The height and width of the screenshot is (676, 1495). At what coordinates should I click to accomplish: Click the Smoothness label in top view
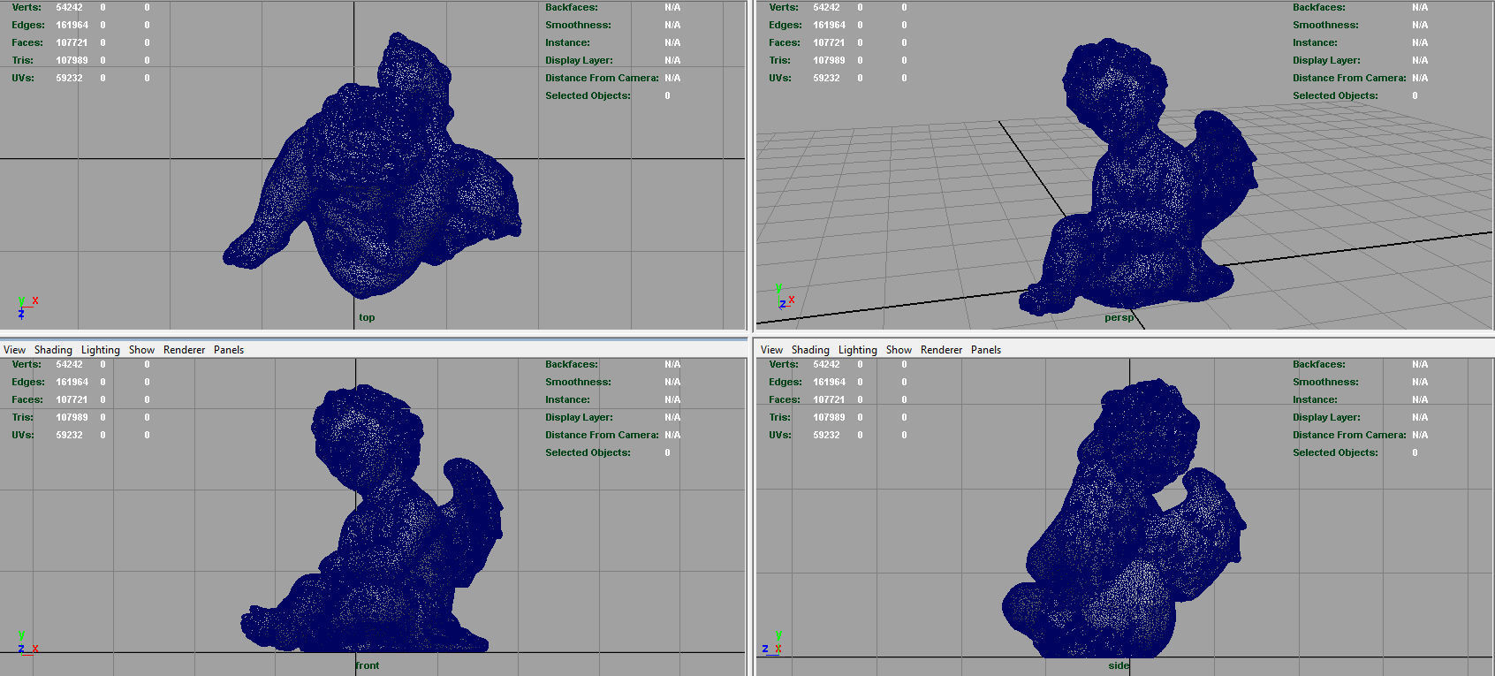pyautogui.click(x=577, y=25)
